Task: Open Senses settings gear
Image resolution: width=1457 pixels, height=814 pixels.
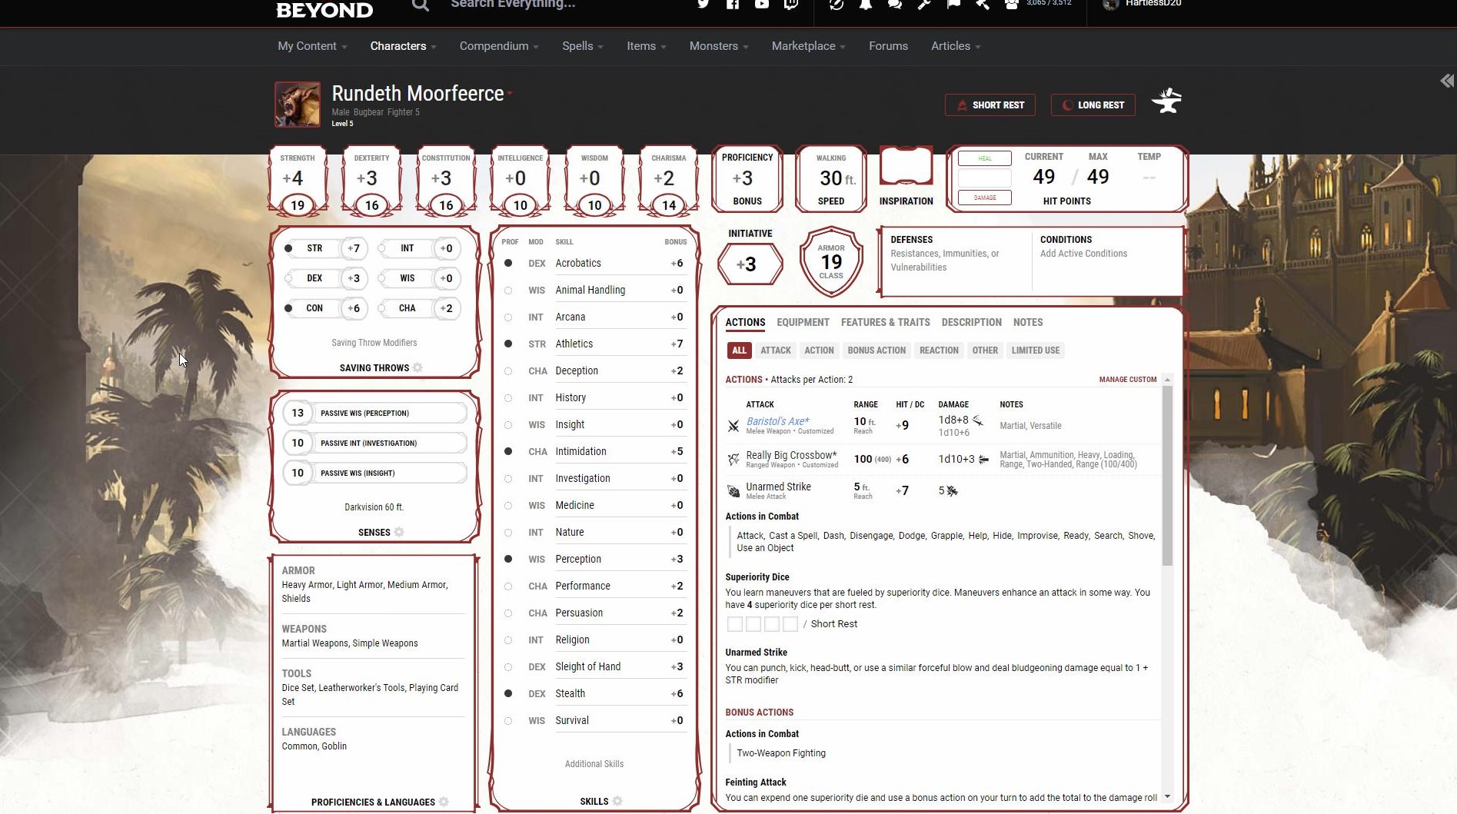Action: click(x=399, y=532)
